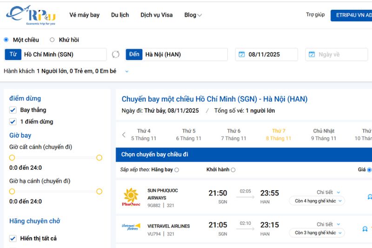Select Thứ 5, 6 Tháng 11 date tab
Viewport: 372px width, 248px height.
pos(189,134)
